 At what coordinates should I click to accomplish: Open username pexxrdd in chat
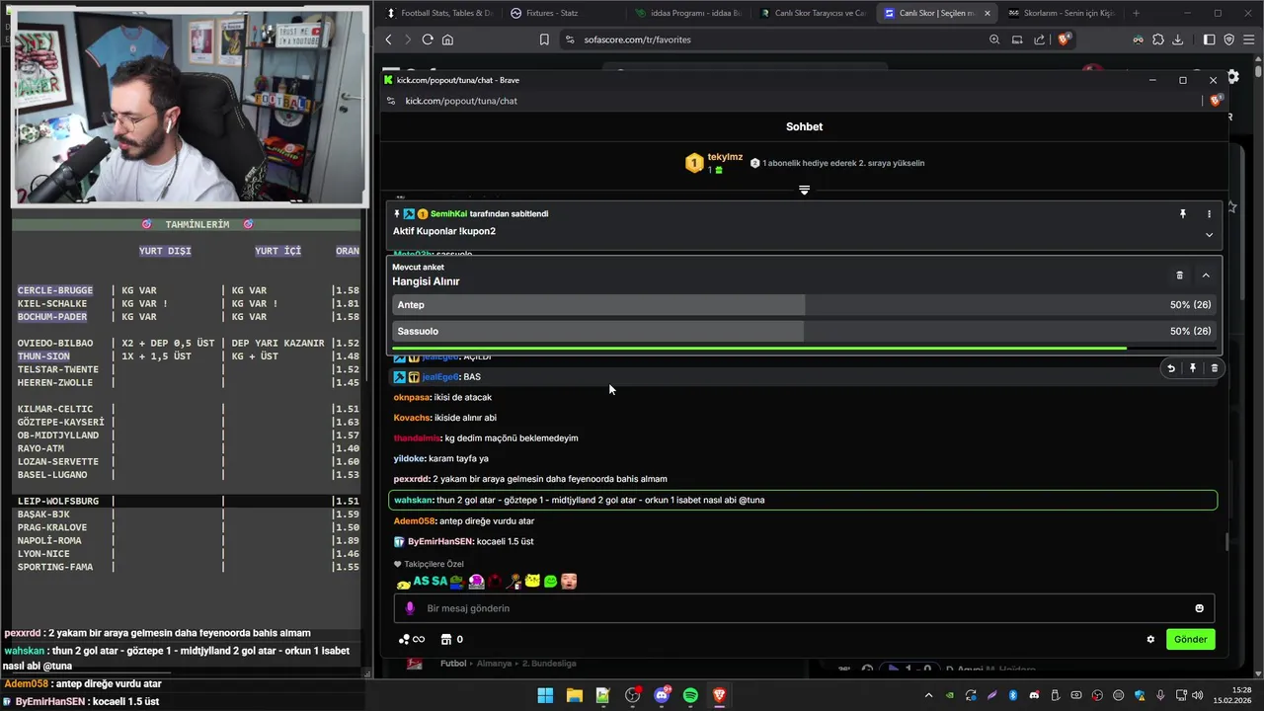coord(411,479)
